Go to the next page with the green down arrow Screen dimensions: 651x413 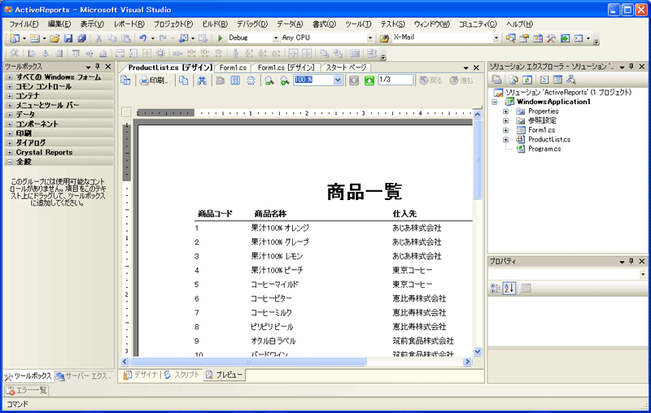point(369,80)
